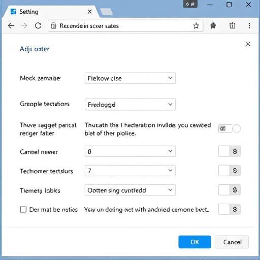Click the dark badge icon in title bar

pos(190,4)
